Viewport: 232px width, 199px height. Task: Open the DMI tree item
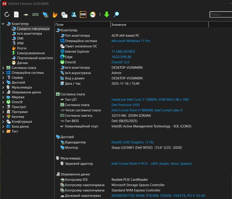point(20,38)
